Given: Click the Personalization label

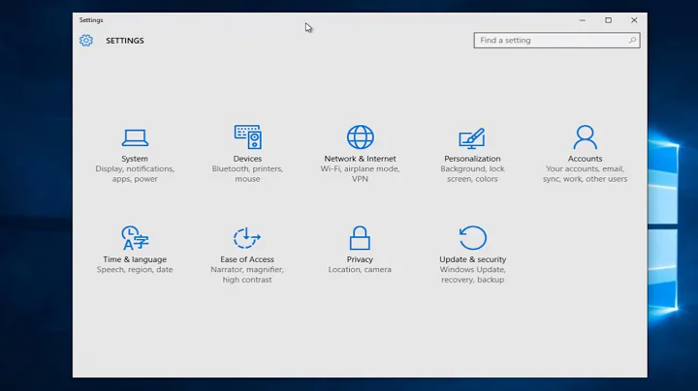Looking at the screenshot, I should pos(472,159).
